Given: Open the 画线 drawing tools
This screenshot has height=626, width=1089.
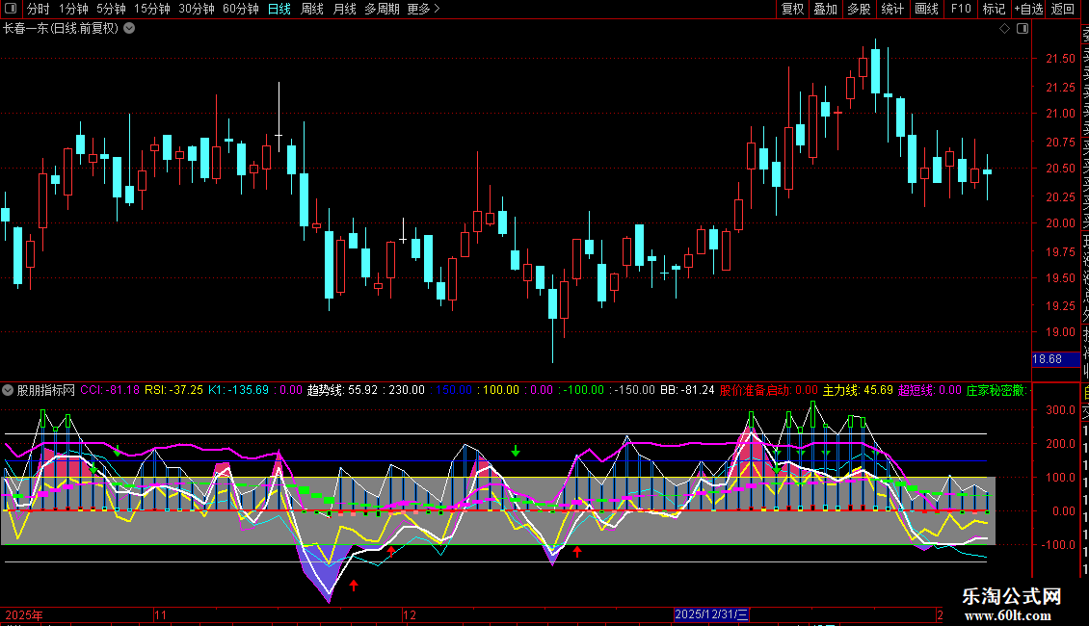Looking at the screenshot, I should coord(926,9).
